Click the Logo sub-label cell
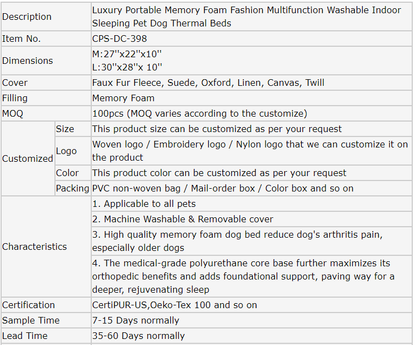 67,151
